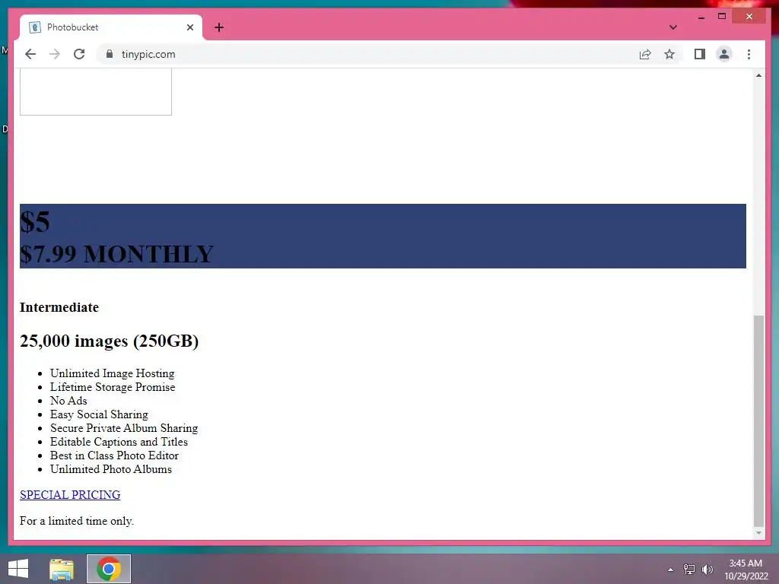Screen dimensions: 779x584
Task: Click the Easy Social Sharing item
Action: 100,414
